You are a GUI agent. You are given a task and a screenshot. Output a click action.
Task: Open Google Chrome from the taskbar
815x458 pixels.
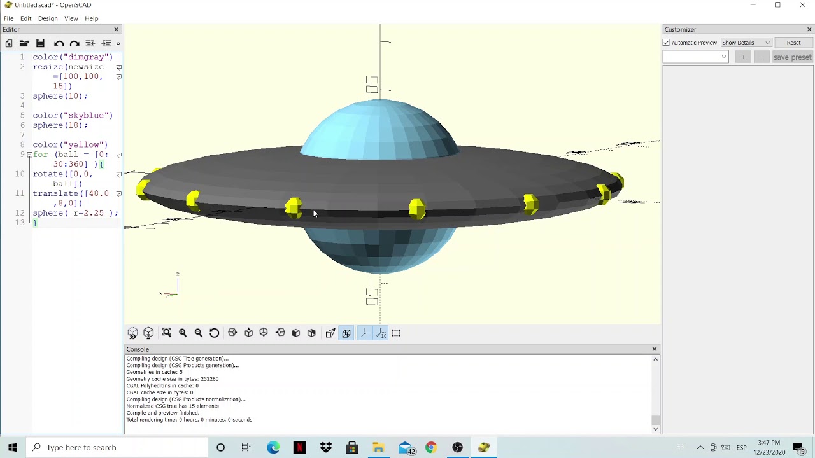click(431, 447)
